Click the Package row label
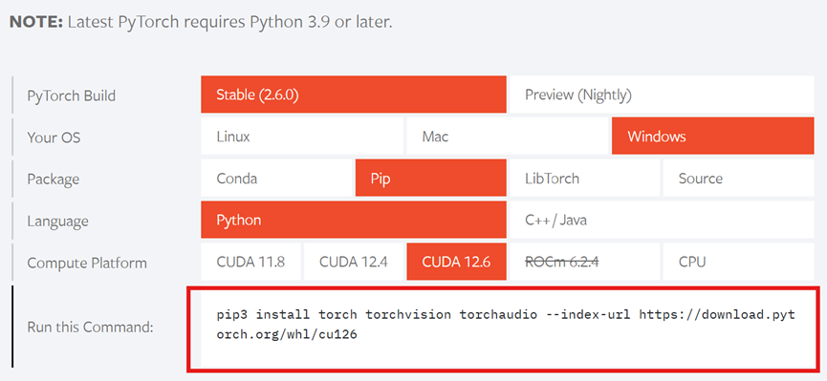 (54, 180)
